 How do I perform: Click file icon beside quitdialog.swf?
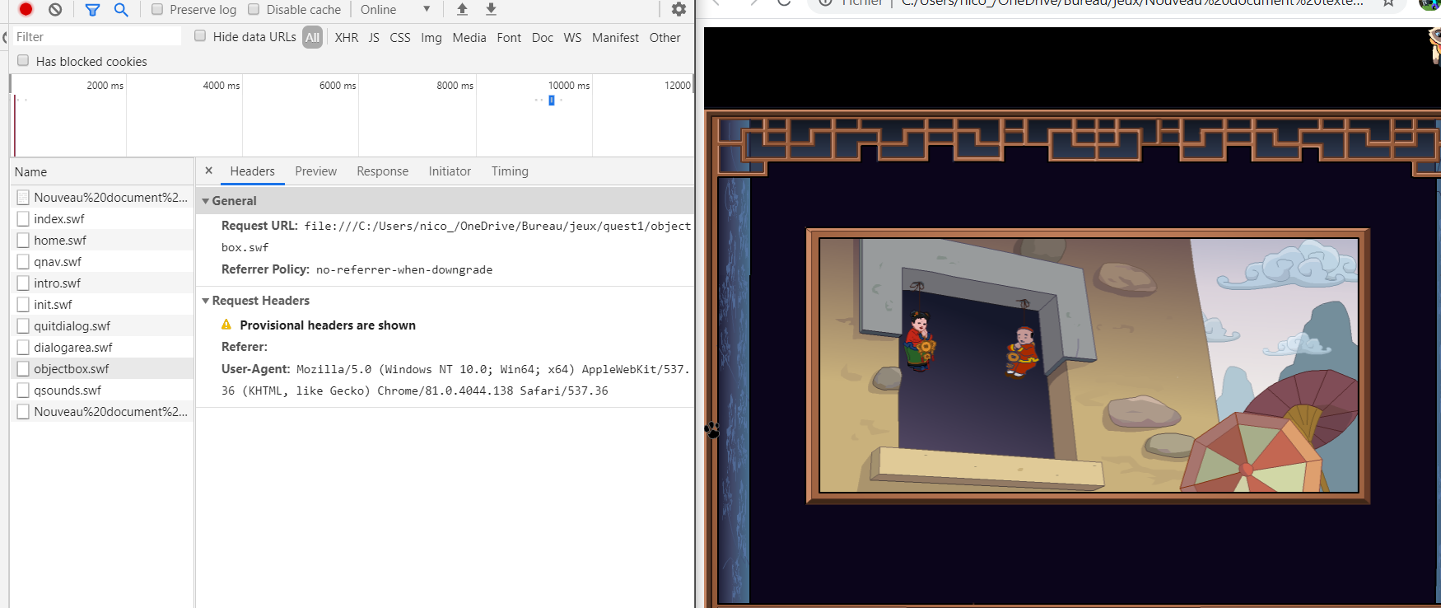[x=23, y=325]
